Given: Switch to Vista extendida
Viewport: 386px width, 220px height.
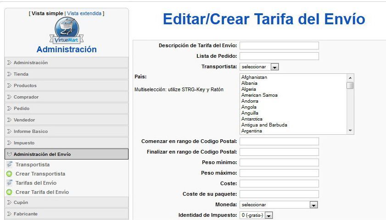Looking at the screenshot, I should tap(84, 13).
